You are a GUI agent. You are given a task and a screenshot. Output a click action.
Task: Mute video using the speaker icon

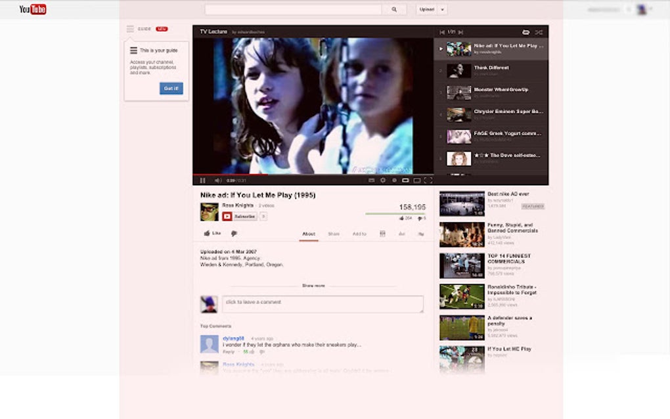pos(217,180)
